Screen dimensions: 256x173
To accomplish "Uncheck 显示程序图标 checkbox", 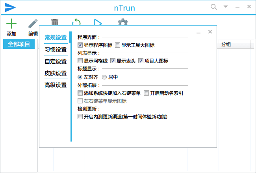I will point(80,45).
